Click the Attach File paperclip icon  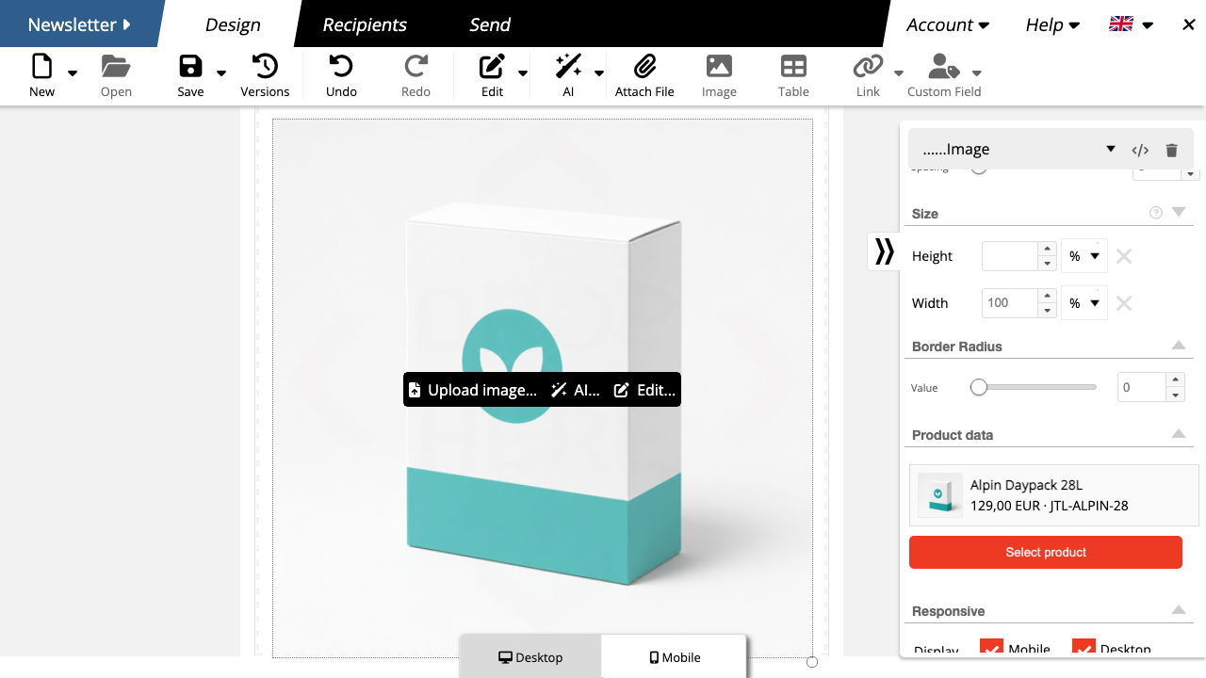tap(644, 66)
